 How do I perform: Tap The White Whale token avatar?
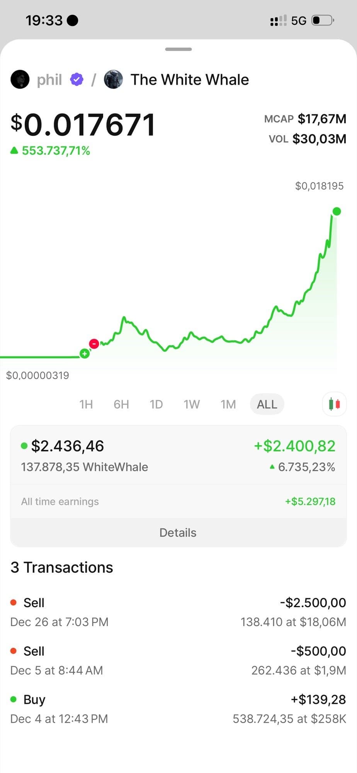click(x=114, y=80)
